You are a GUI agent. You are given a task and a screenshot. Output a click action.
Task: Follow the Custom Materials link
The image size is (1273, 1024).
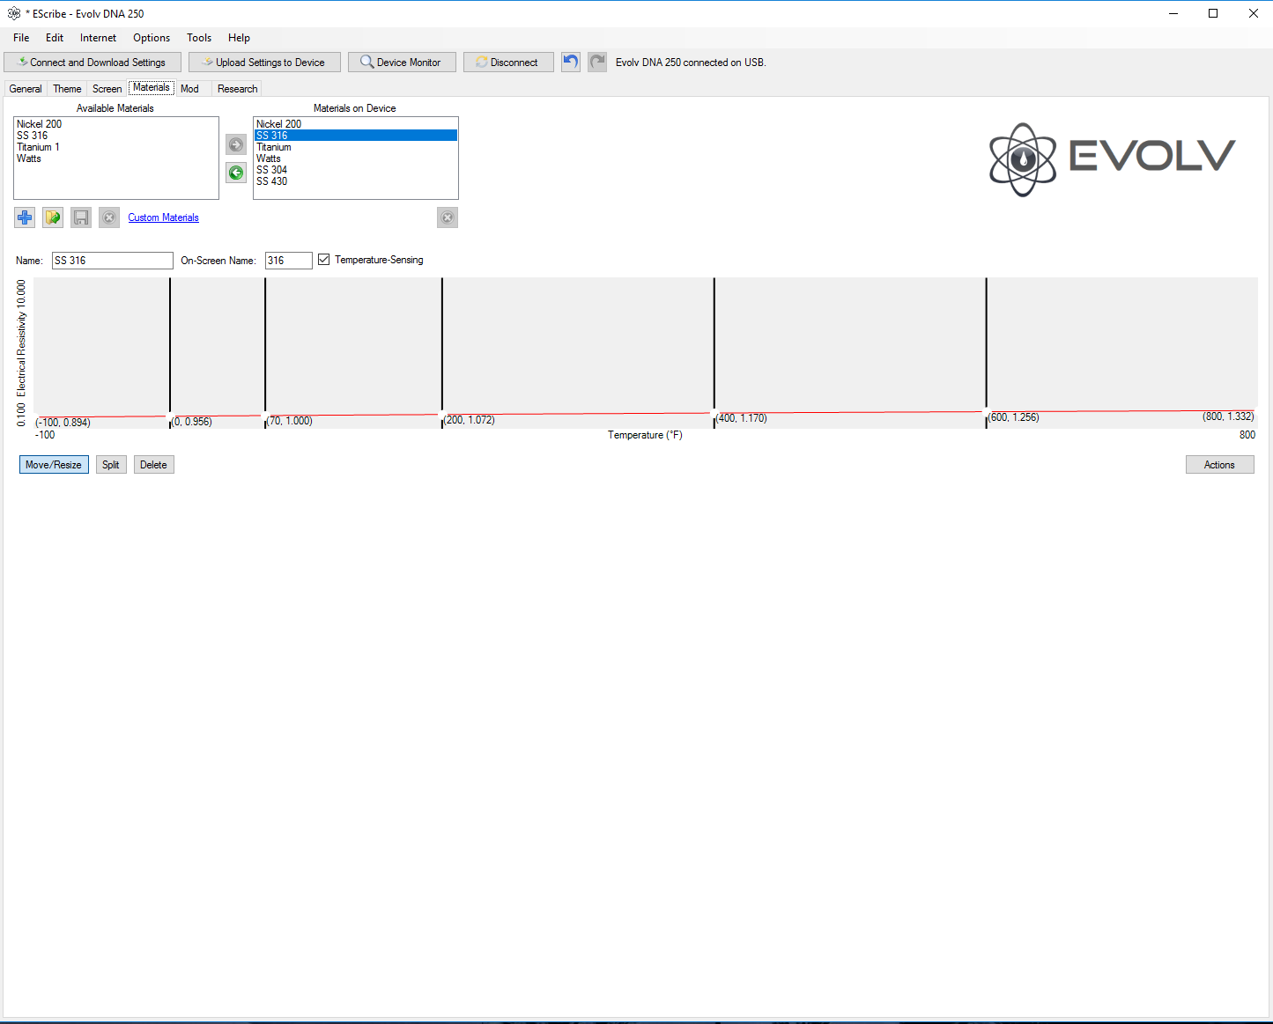click(163, 217)
